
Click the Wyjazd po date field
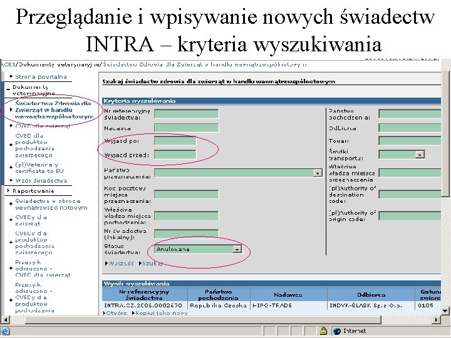tap(175, 141)
